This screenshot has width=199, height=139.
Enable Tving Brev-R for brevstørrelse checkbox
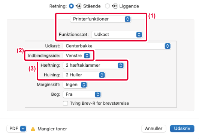[65, 103]
